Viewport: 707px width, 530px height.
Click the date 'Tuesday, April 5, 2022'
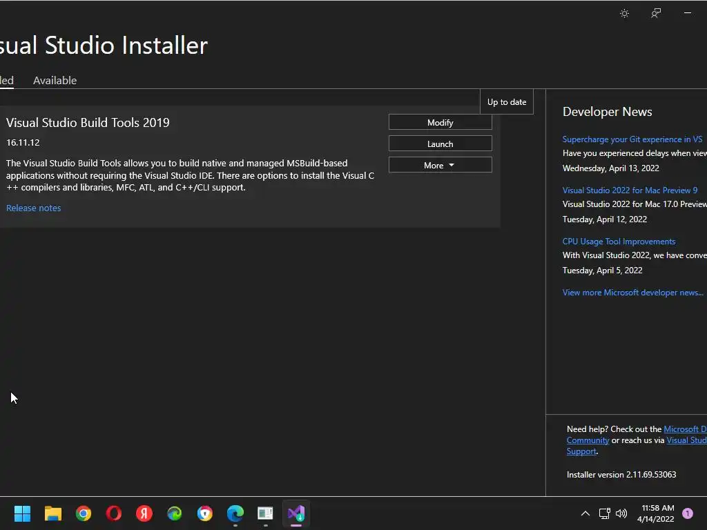click(602, 271)
